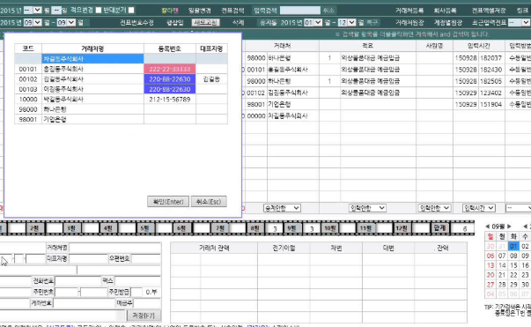Go to previous month in calendar

tap(487, 227)
